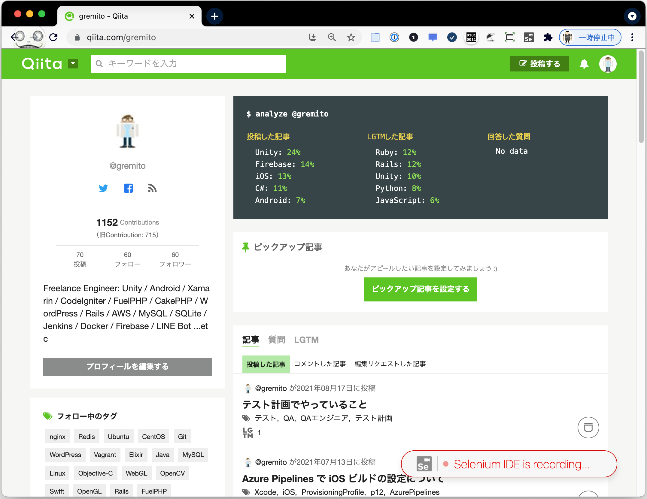Open the notifications bell
Screen dimensions: 647x499
tap(583, 64)
